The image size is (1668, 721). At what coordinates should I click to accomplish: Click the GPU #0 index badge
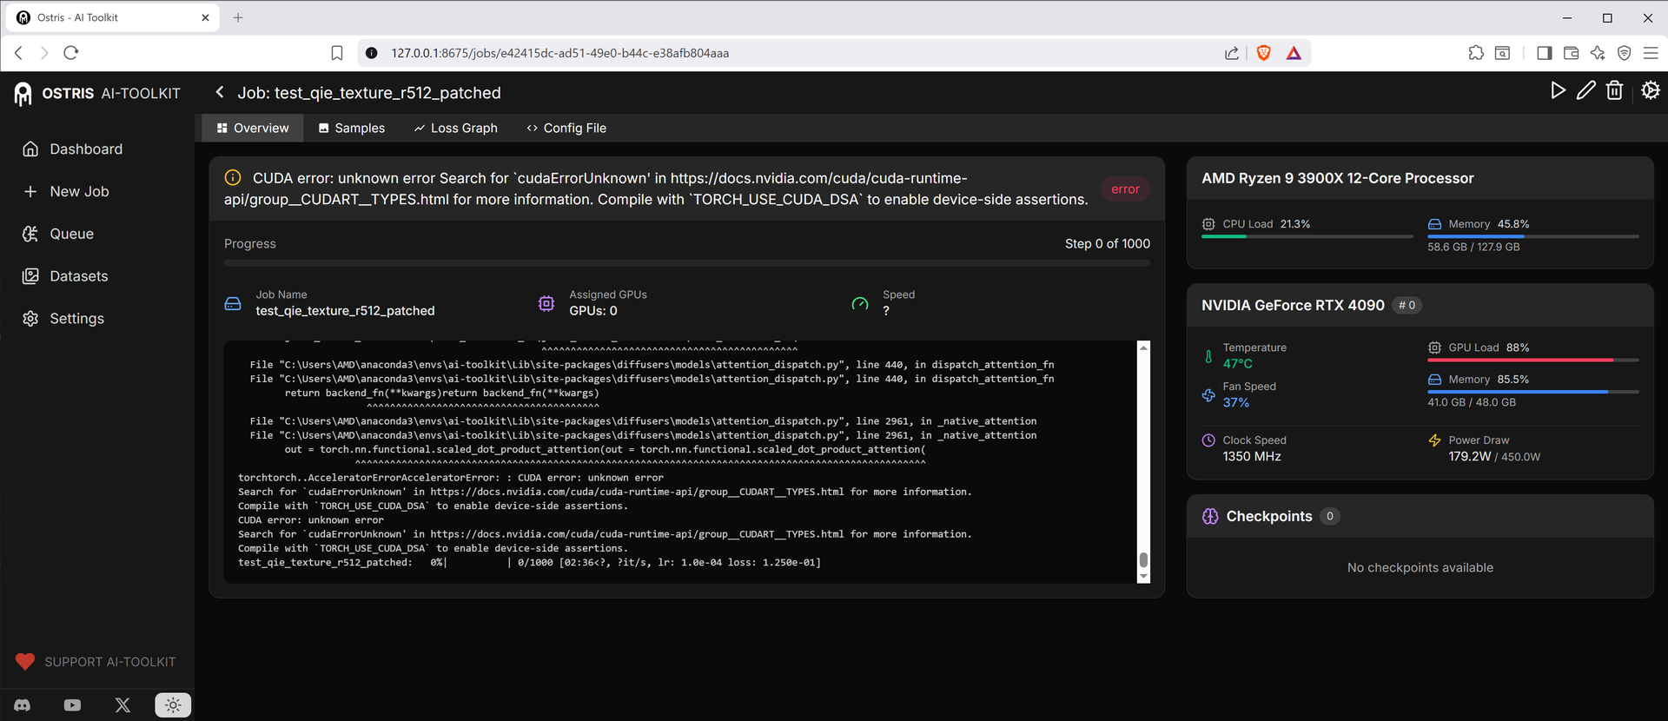(x=1407, y=305)
